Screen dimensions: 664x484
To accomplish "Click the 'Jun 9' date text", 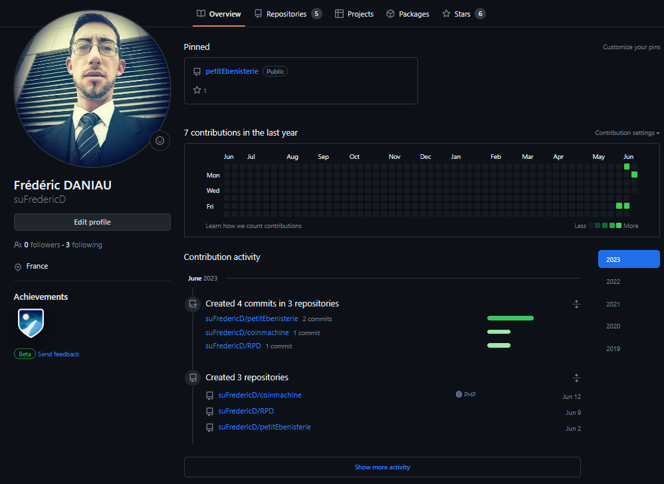I will pyautogui.click(x=574, y=412).
